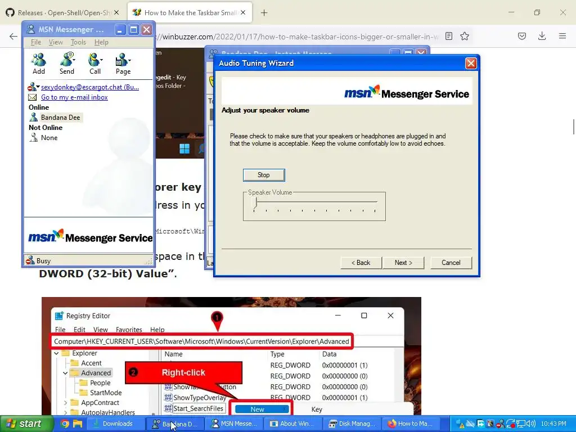Viewport: 576px width, 432px height.
Task: Switch to the Releases Open-Shell browser tab
Action: click(62, 13)
